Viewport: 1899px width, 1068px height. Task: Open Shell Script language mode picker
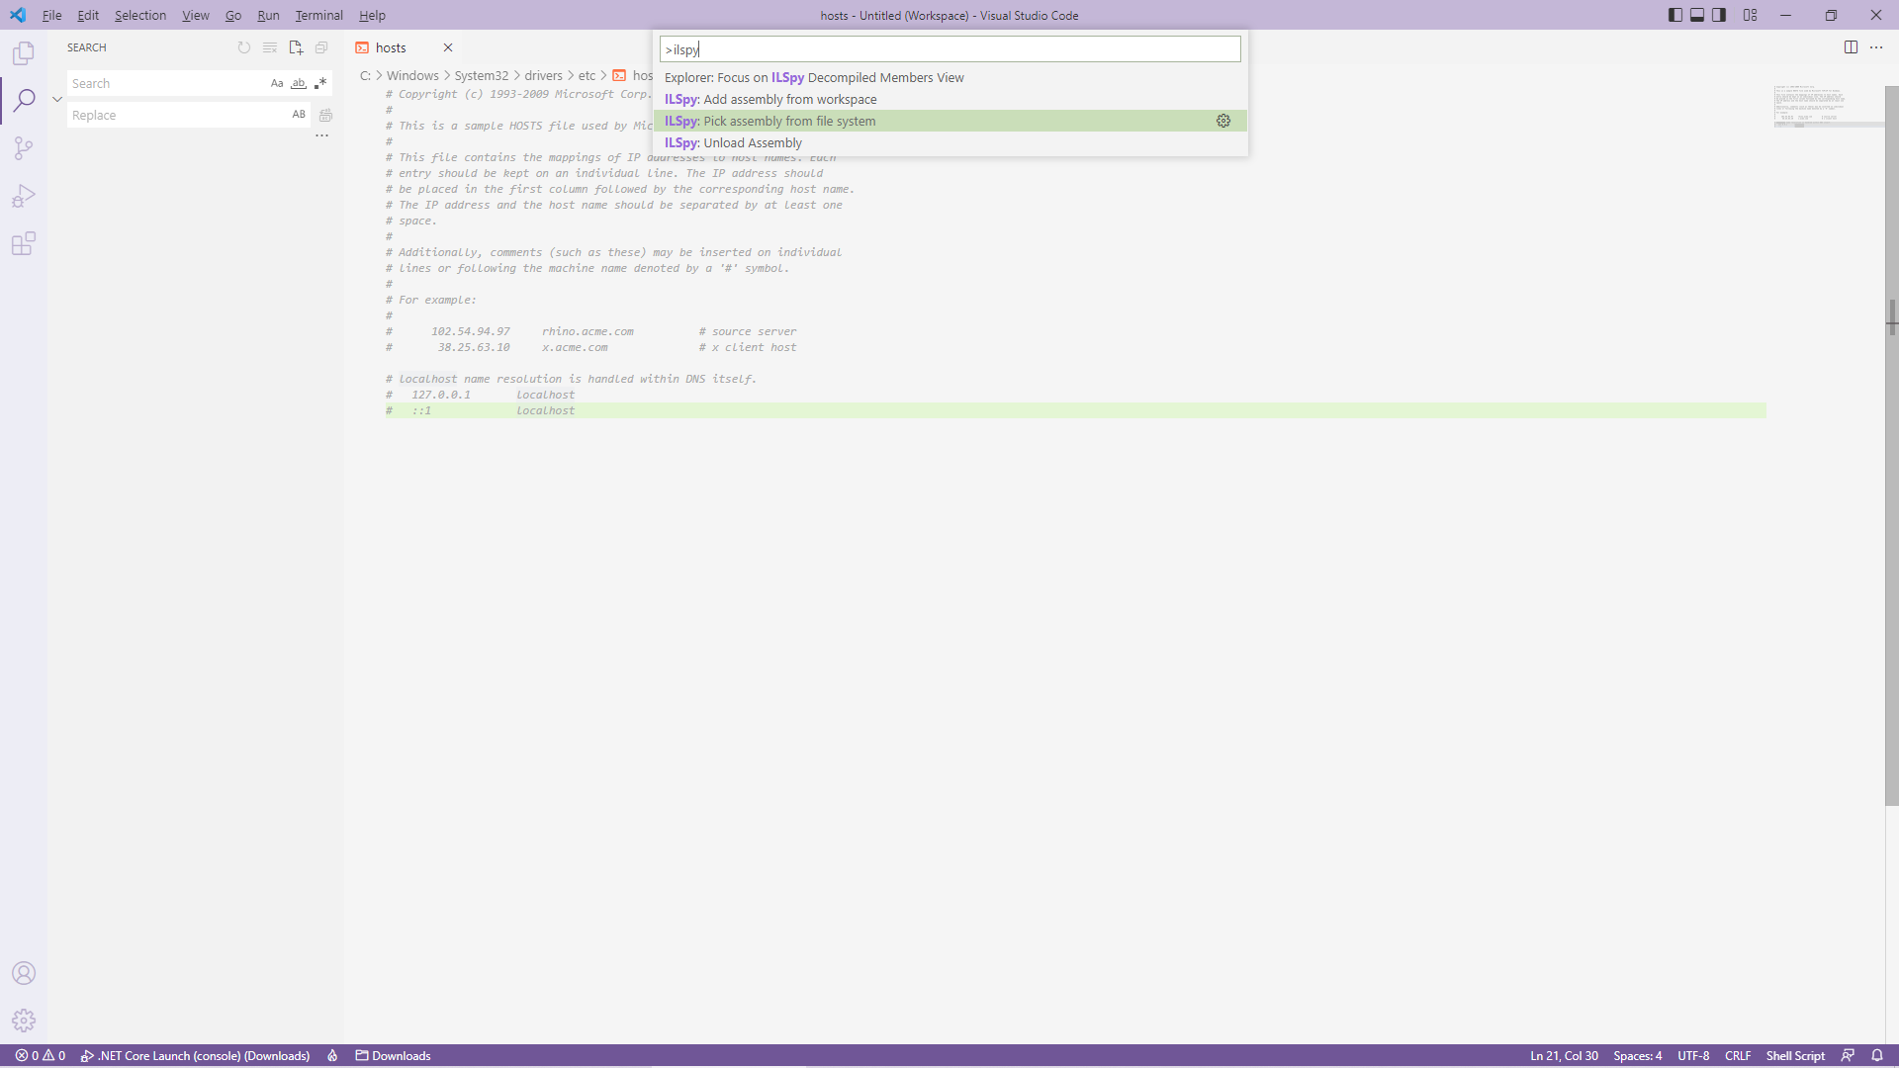[1795, 1055]
